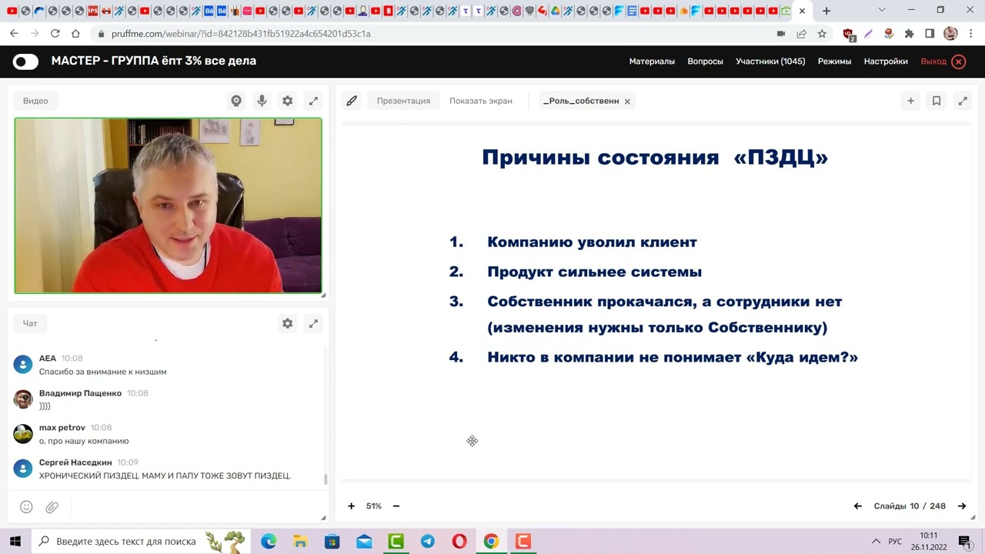Open emoji picker in chat
Image resolution: width=985 pixels, height=554 pixels.
[26, 507]
